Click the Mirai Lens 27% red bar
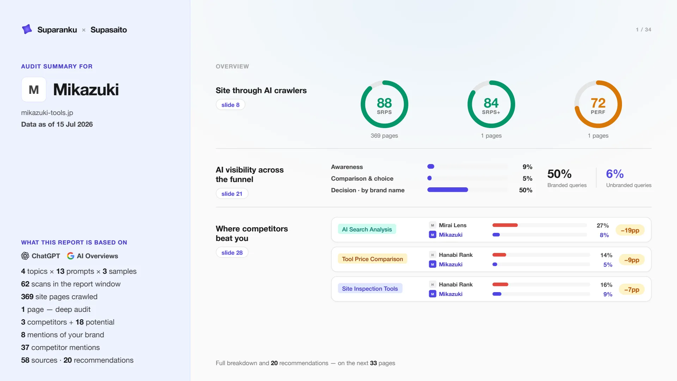The image size is (677, 381). pos(505,225)
